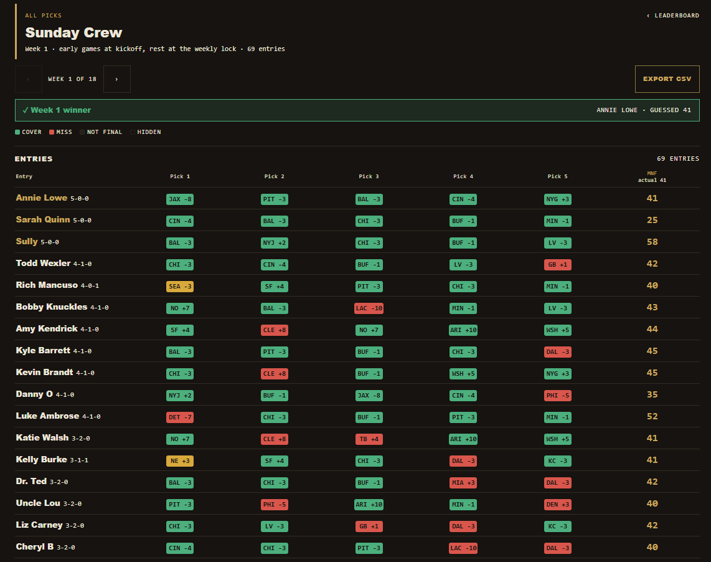Click the Pick 3 column header
The height and width of the screenshot is (562, 711).
pyautogui.click(x=369, y=176)
